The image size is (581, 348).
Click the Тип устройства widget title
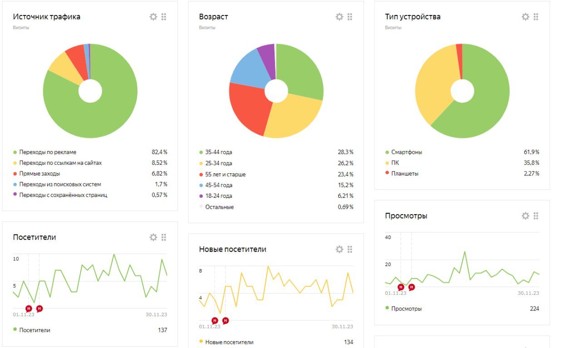[x=413, y=17]
